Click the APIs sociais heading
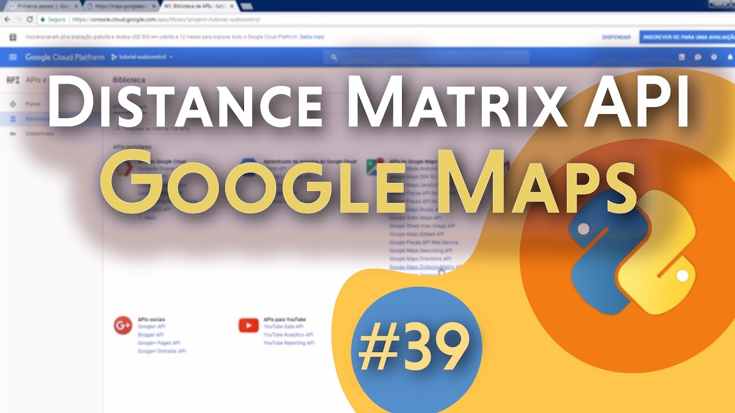This screenshot has width=735, height=413. point(152,319)
